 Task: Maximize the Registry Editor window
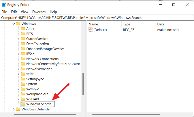(174, 5)
